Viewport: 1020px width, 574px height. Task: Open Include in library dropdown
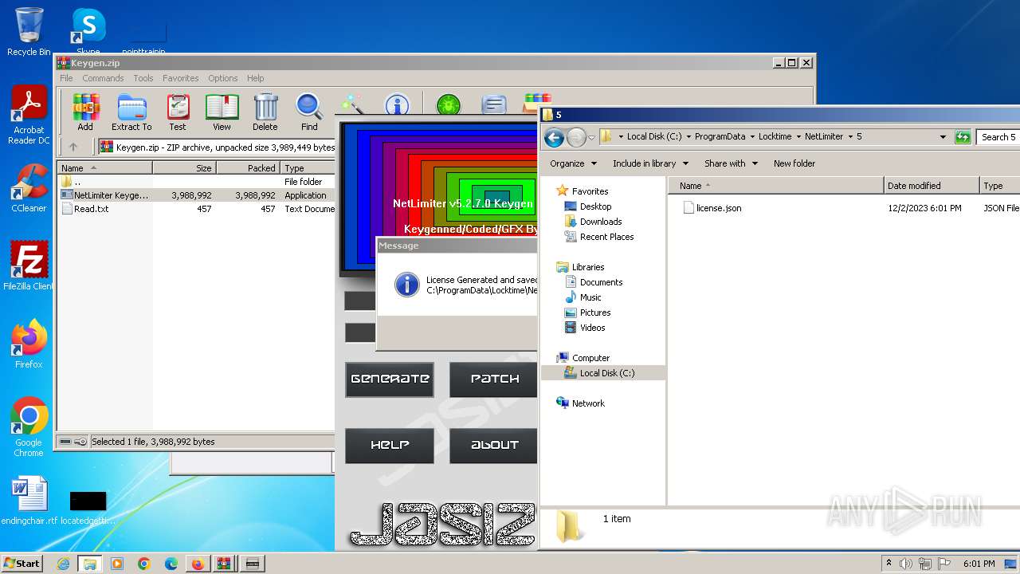click(650, 163)
